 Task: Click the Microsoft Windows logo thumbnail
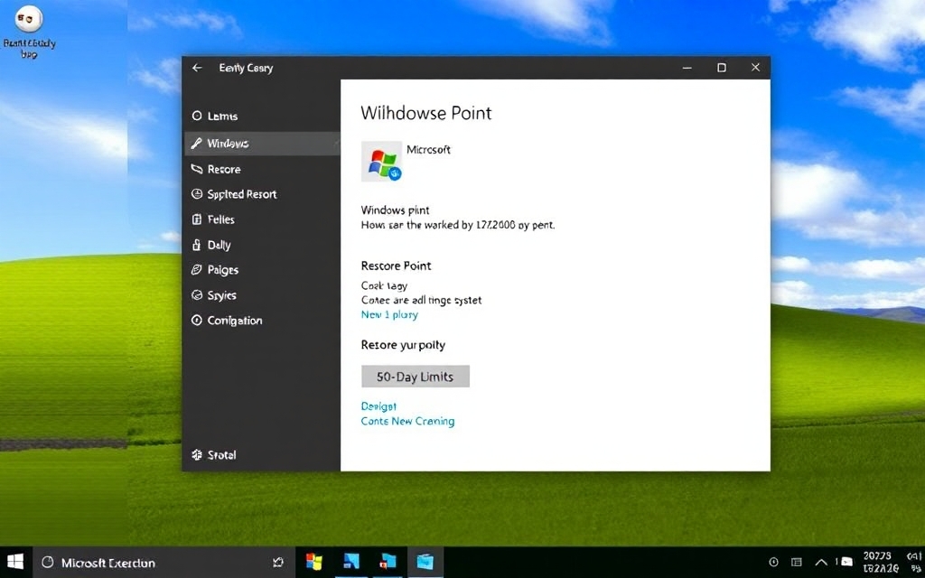coord(382,162)
